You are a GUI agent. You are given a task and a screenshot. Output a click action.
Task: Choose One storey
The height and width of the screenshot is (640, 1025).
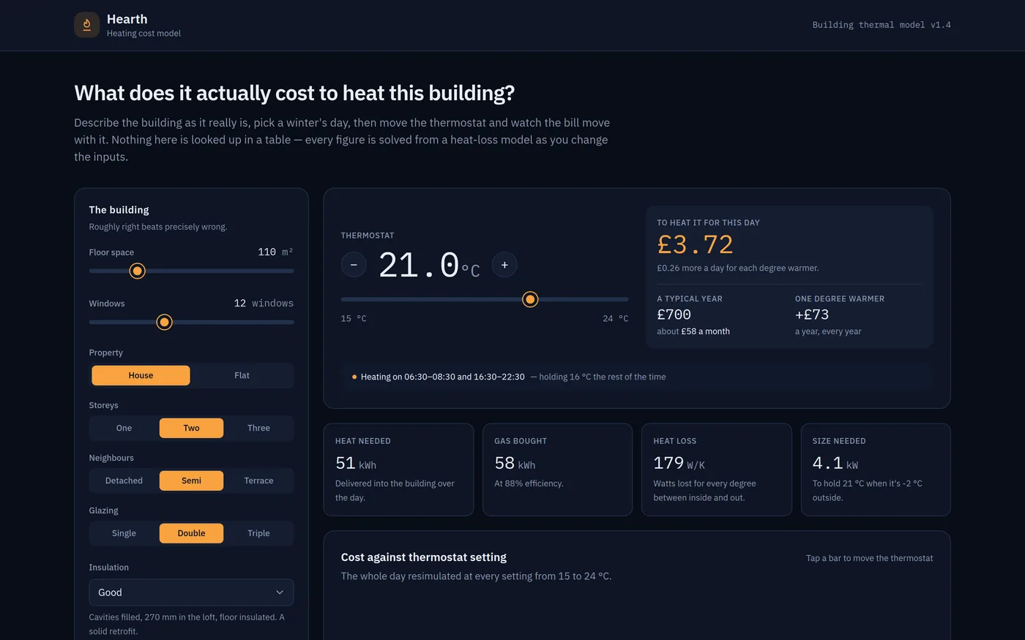coord(124,428)
